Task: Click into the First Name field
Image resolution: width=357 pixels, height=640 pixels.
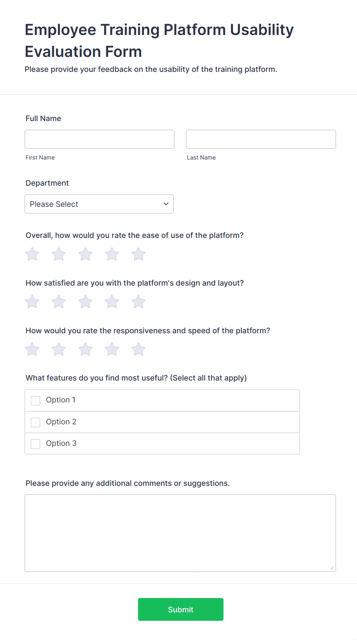Action: pyautogui.click(x=99, y=139)
